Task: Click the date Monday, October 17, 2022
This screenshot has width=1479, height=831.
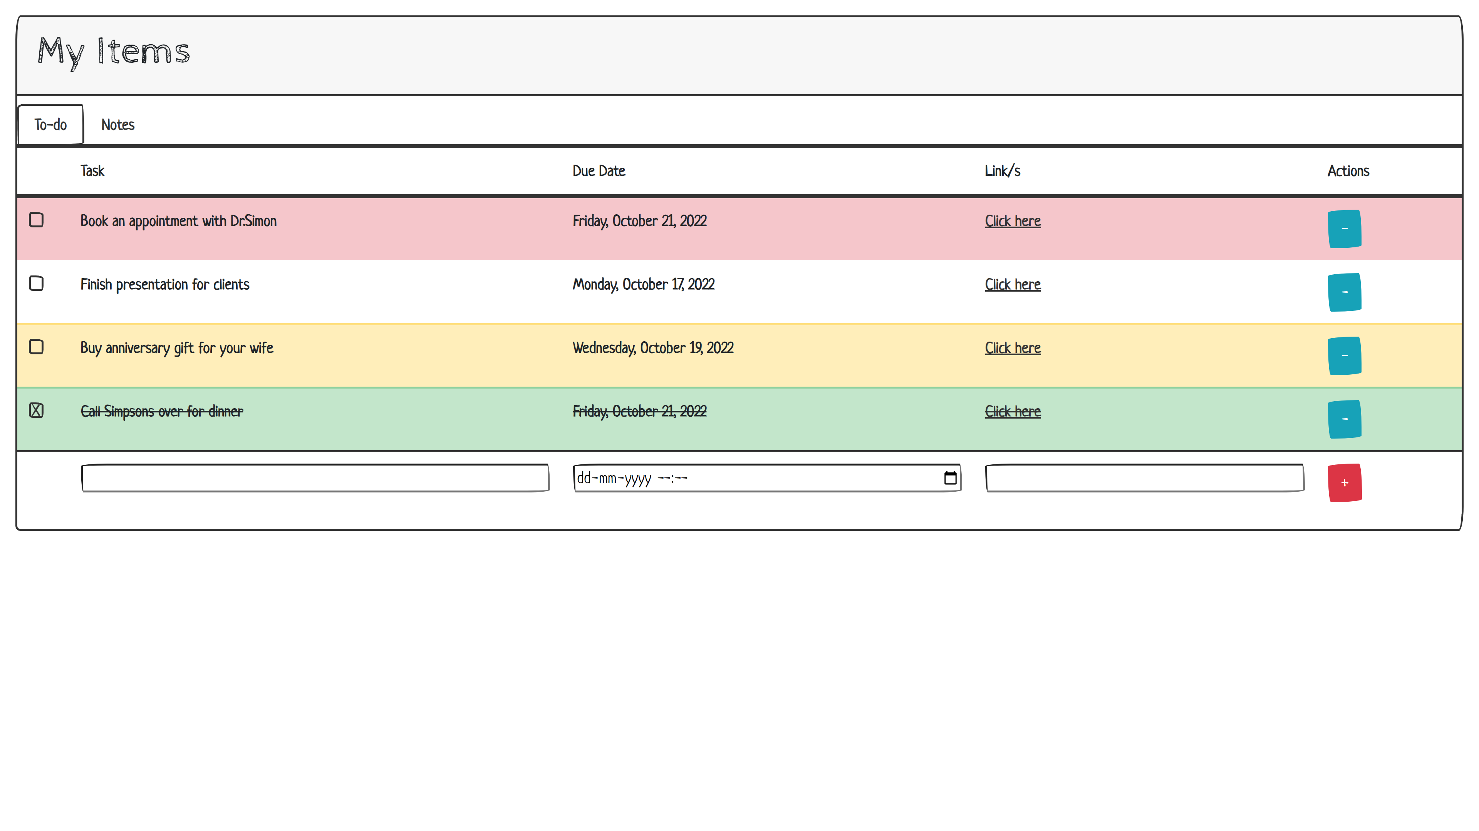Action: pos(644,284)
